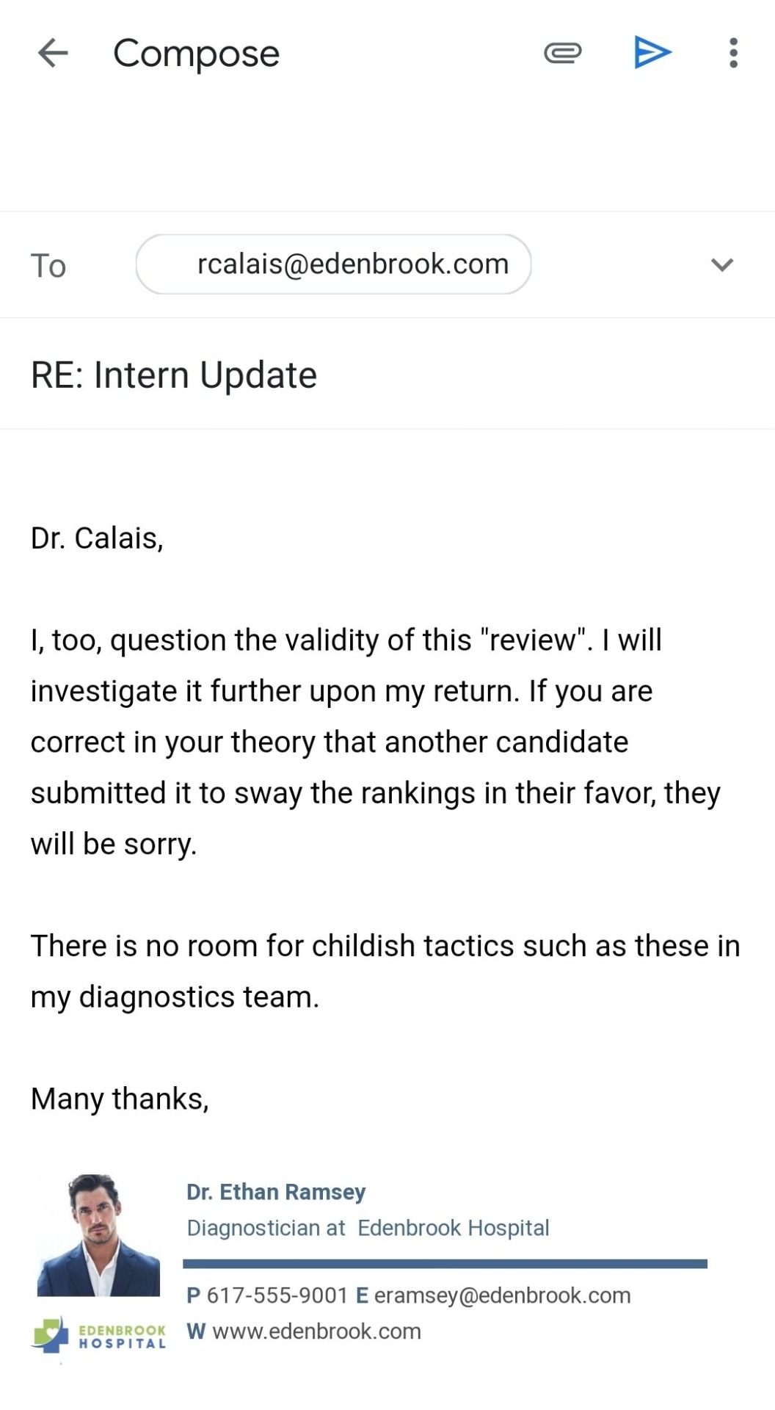This screenshot has height=1410, width=775.
Task: Open the www.edenbrook.com website link
Action: (316, 1331)
